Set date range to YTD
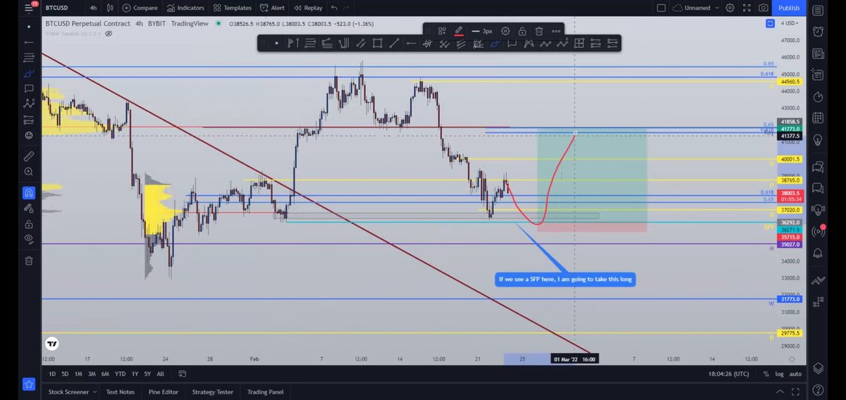Viewport: 846px width, 400px height. [119, 374]
